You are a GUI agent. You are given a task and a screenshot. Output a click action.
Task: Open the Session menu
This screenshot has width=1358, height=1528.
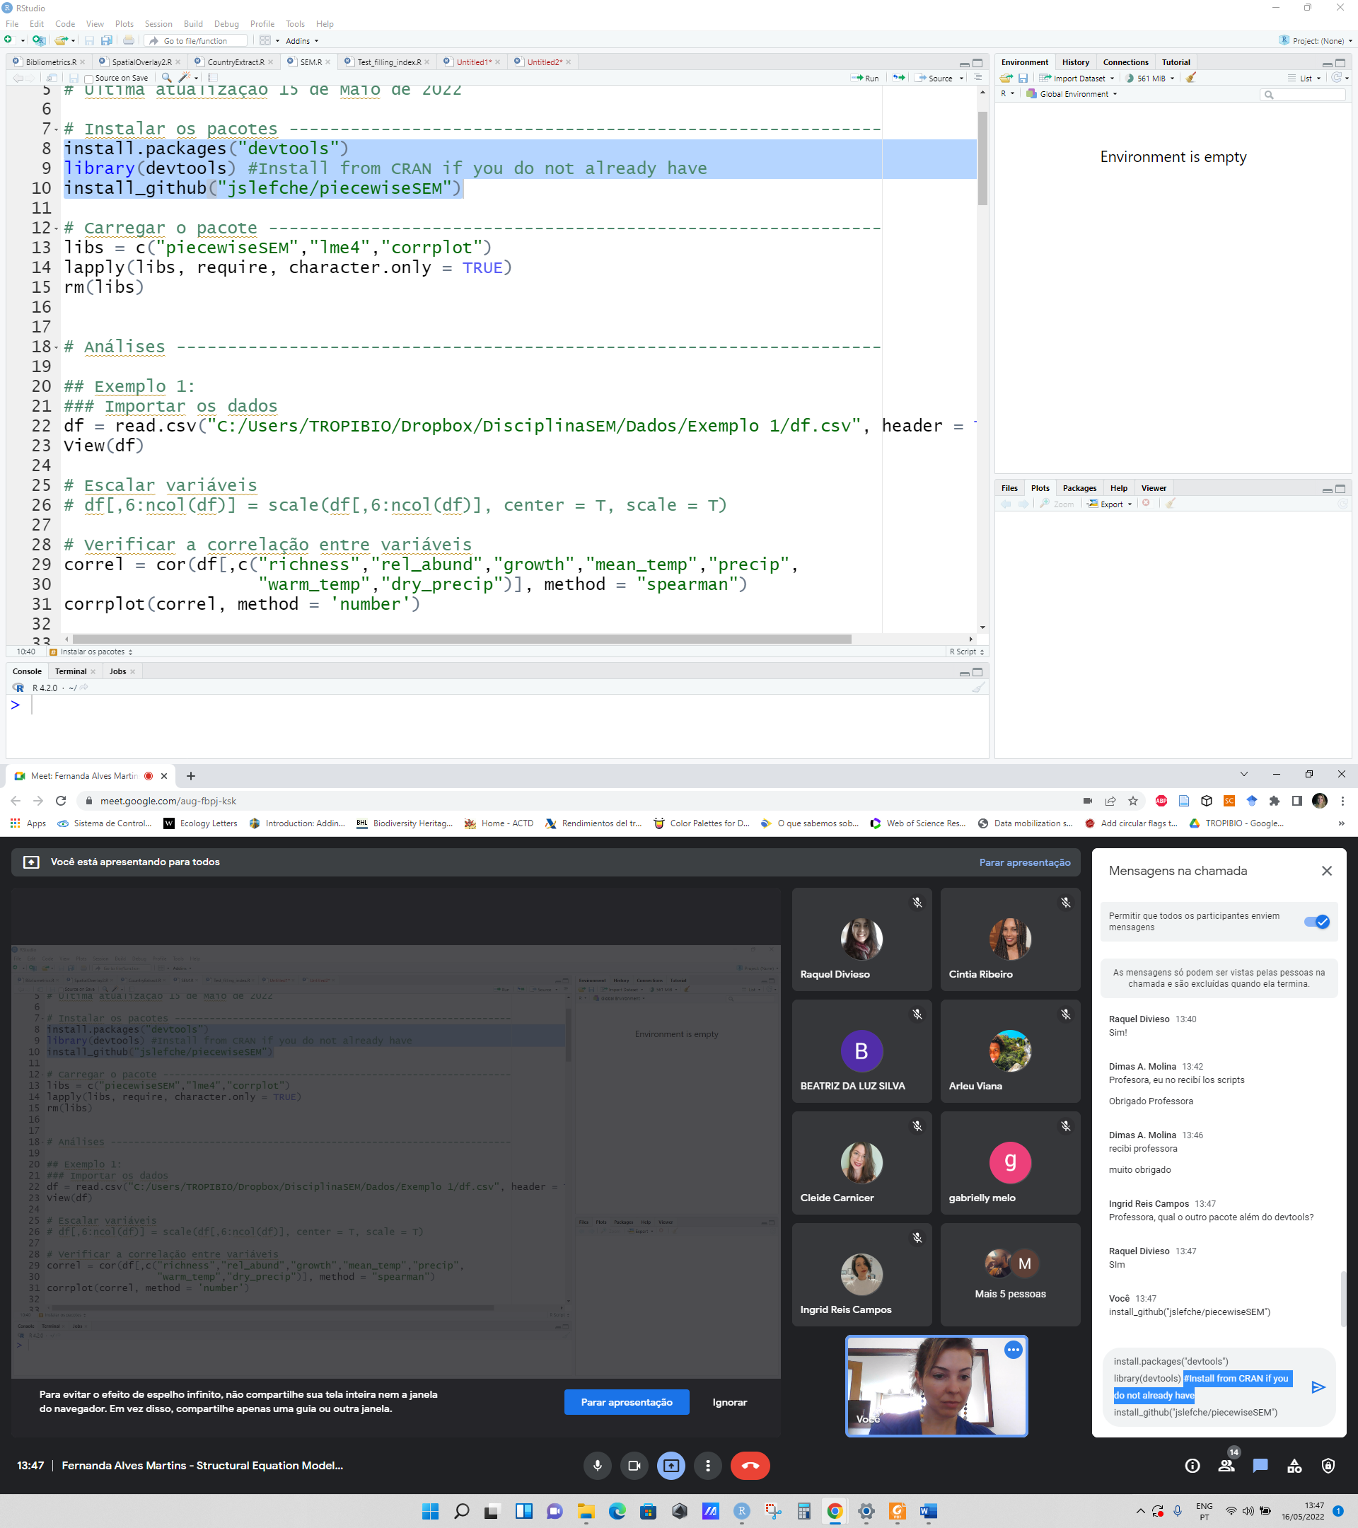point(158,24)
